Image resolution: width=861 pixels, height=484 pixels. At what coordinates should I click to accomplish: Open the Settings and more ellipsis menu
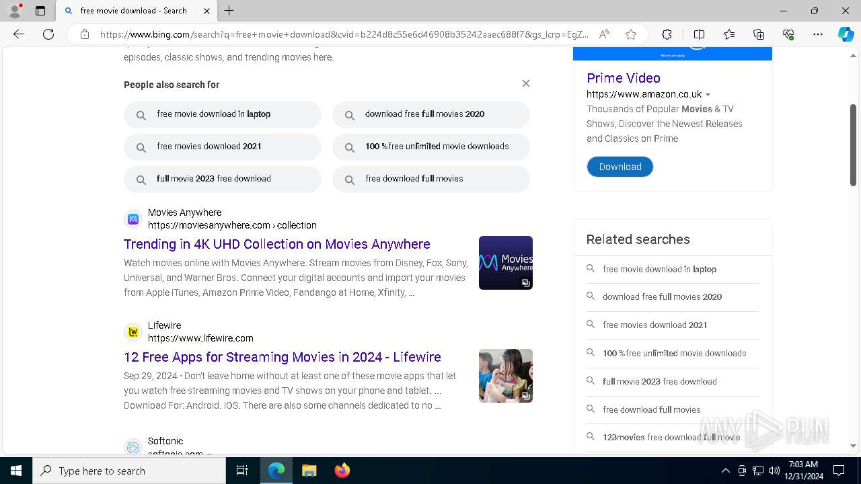818,34
